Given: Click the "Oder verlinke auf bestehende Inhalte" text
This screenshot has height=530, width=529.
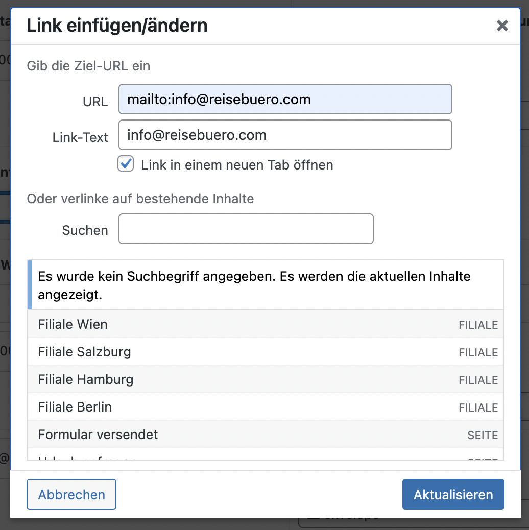Looking at the screenshot, I should [140, 199].
